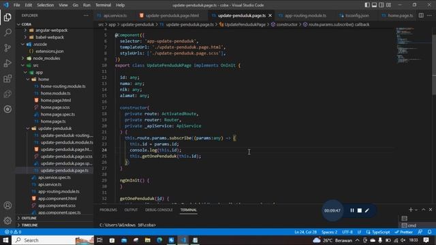Switch to the tsconfig.json tab
Viewport: 436px width, 245px height.
tap(357, 16)
